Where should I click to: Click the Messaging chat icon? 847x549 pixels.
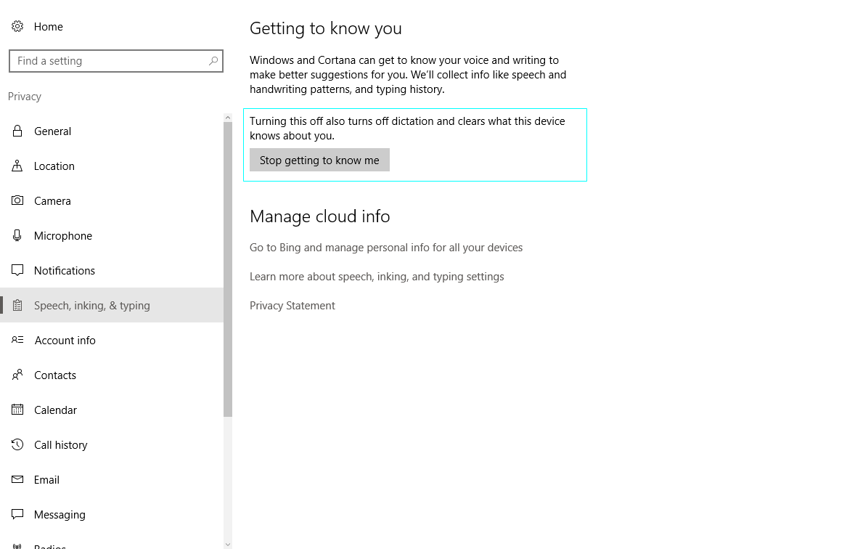[17, 514]
